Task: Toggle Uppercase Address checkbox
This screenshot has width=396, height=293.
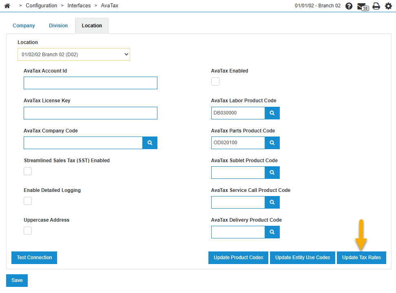Action: 28,231
